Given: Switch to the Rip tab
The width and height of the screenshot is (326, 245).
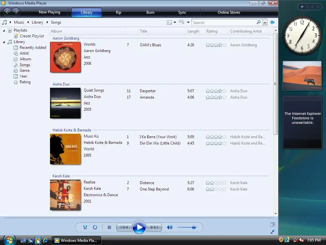Looking at the screenshot, I should 118,12.
